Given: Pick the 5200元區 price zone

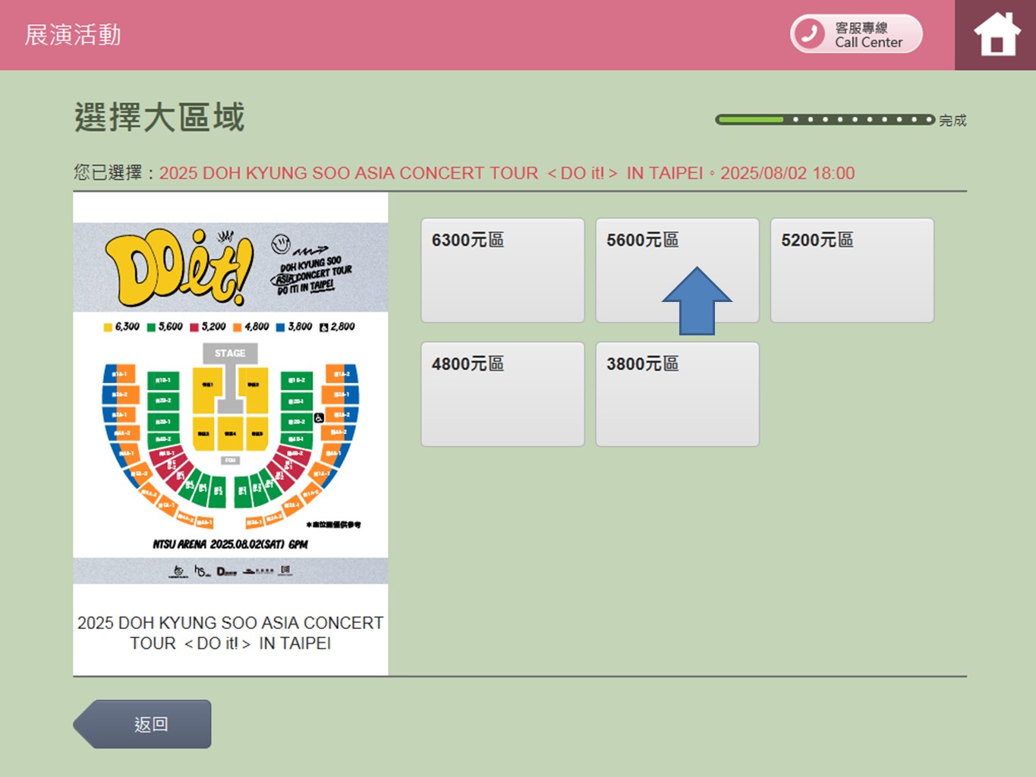Looking at the screenshot, I should [852, 270].
